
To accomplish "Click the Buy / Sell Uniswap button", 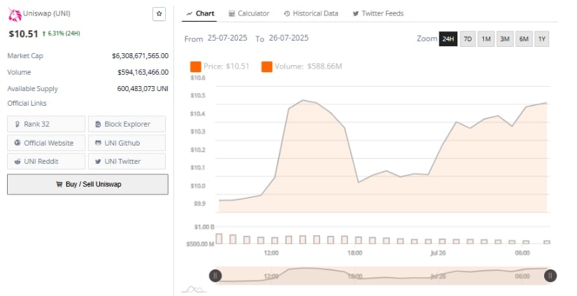I will pos(87,184).
